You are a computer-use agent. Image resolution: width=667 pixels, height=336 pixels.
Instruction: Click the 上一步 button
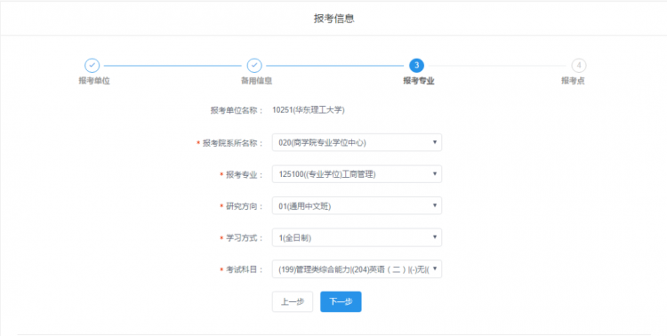pos(293,301)
